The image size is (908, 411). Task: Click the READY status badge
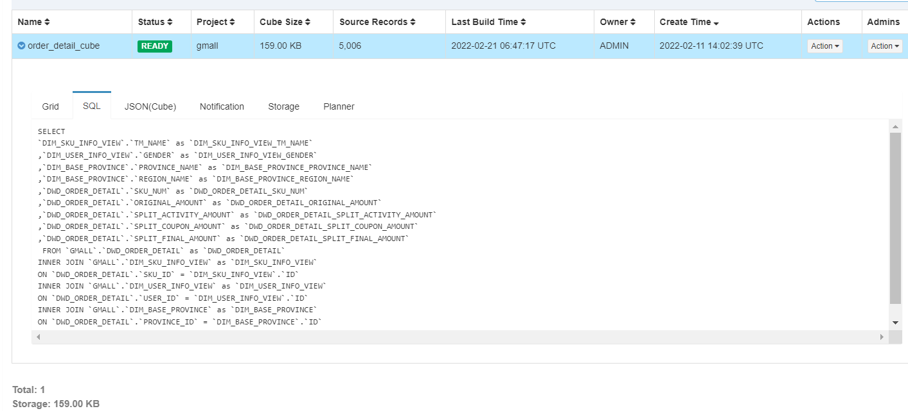coord(154,46)
